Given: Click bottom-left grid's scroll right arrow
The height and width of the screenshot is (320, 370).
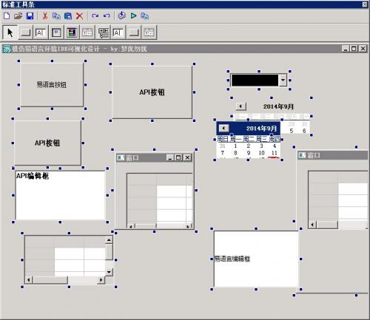Looking at the screenshot, I should tap(101, 280).
